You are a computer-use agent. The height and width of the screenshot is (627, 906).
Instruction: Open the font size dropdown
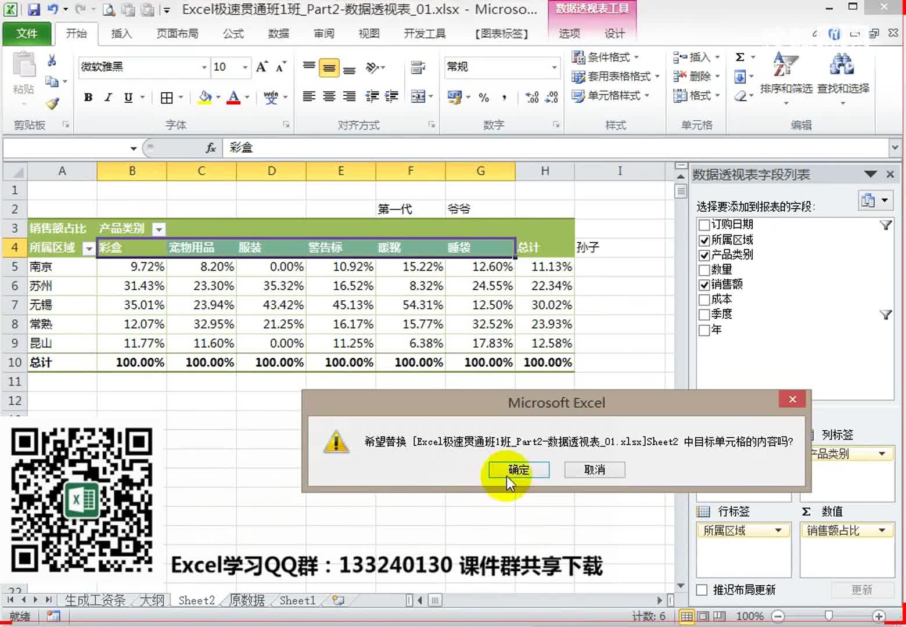point(245,67)
